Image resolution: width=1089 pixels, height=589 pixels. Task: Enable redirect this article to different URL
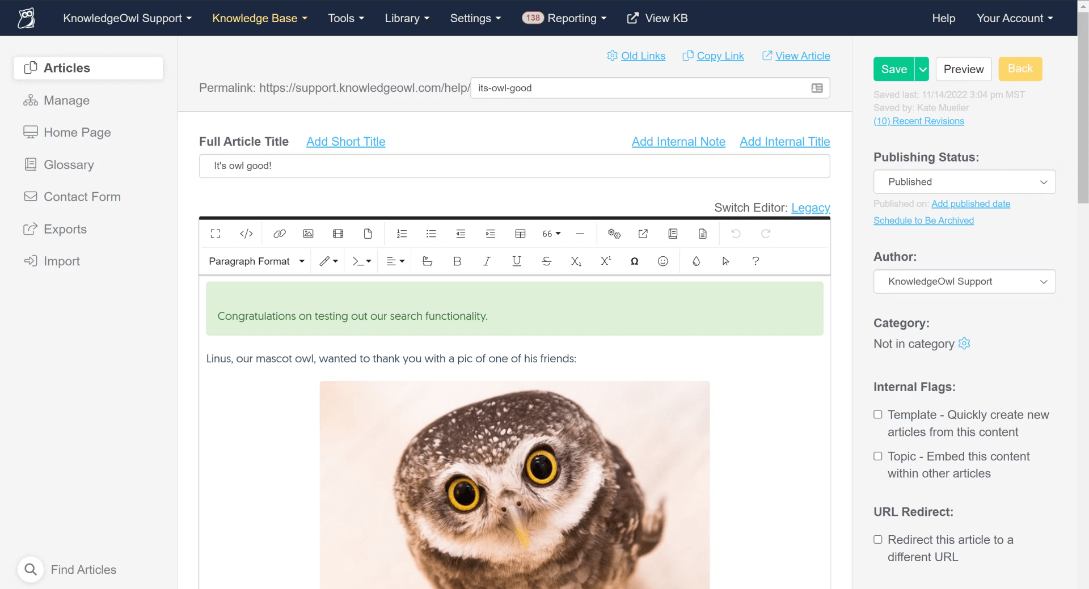click(878, 539)
